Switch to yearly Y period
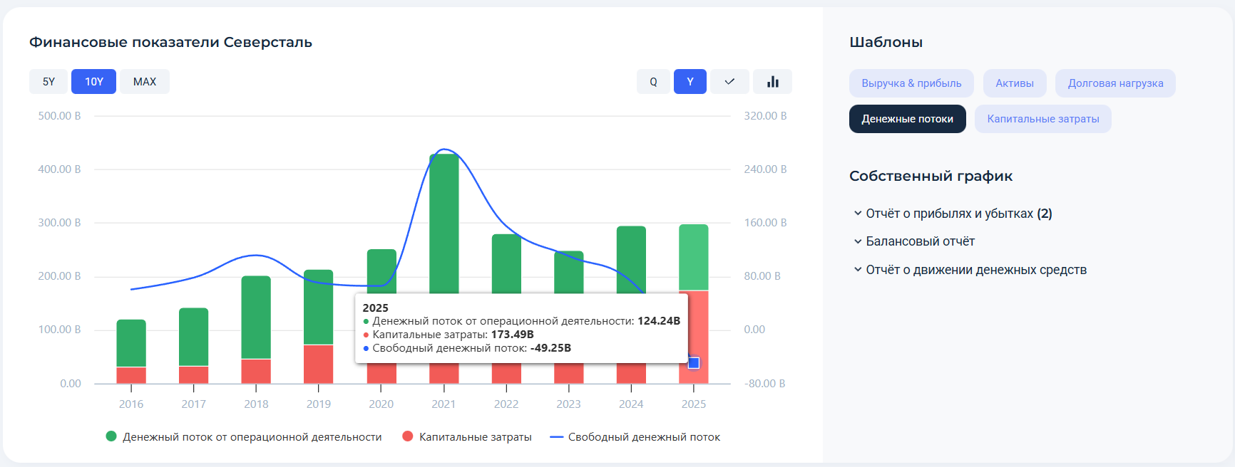The image size is (1235, 467). tap(690, 82)
